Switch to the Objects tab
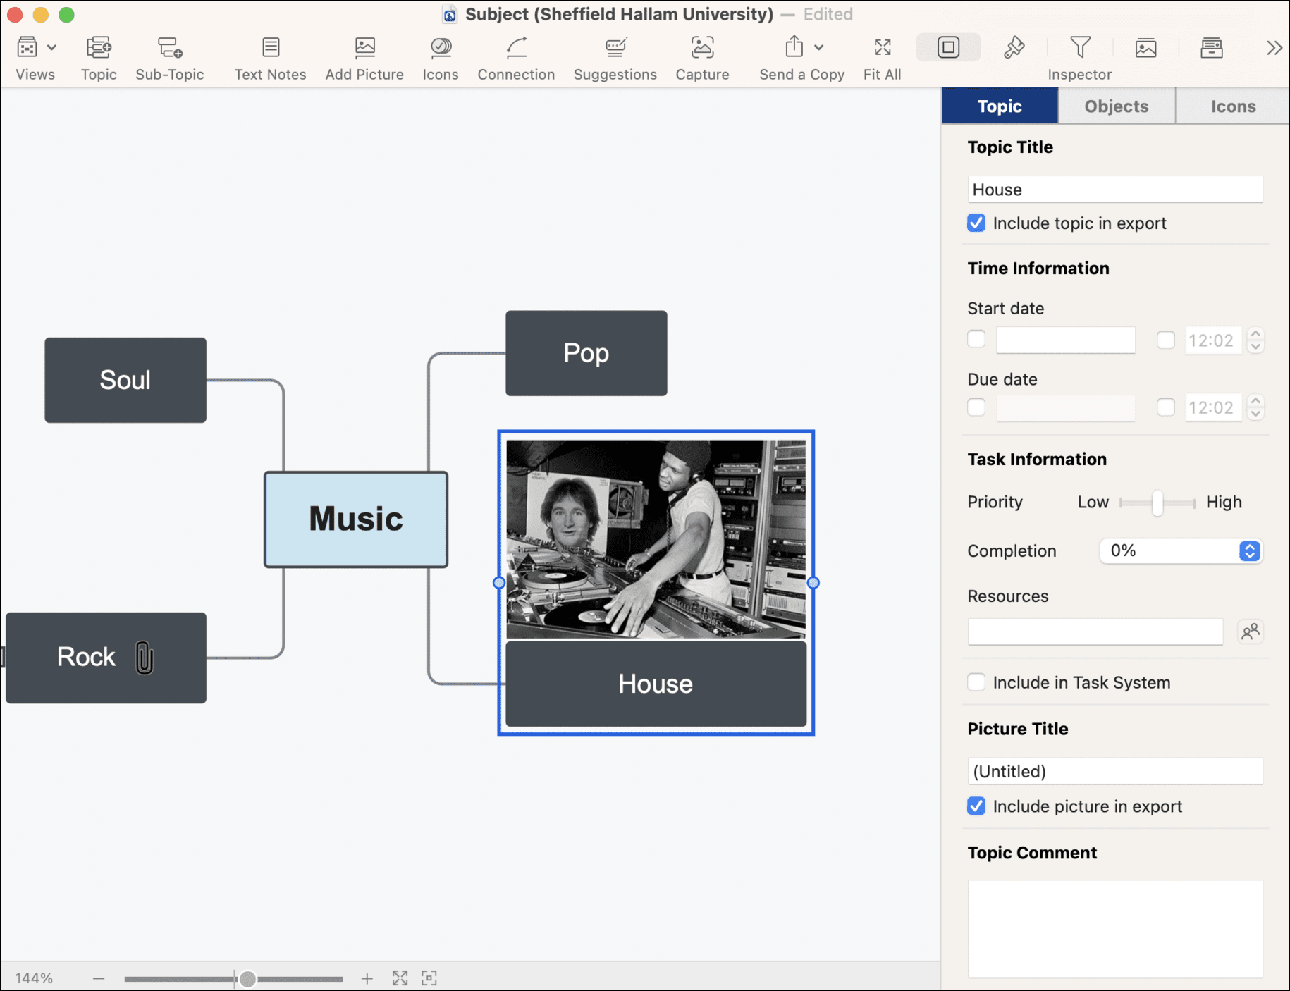Viewport: 1290px width, 991px height. click(1116, 106)
